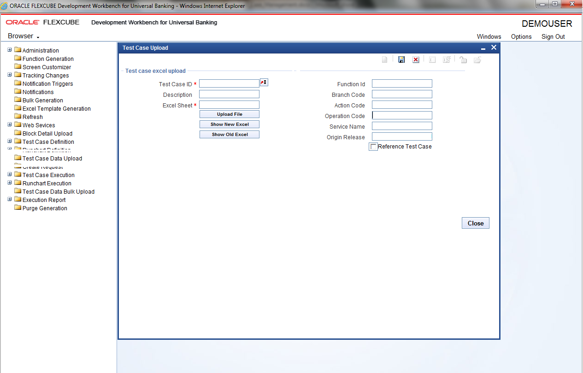Click in the Test Case ID field
This screenshot has width=583, height=373.
[x=229, y=83]
